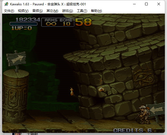Close the Kawaks emulator window
167x135 pixels.
pyautogui.click(x=159, y=4)
